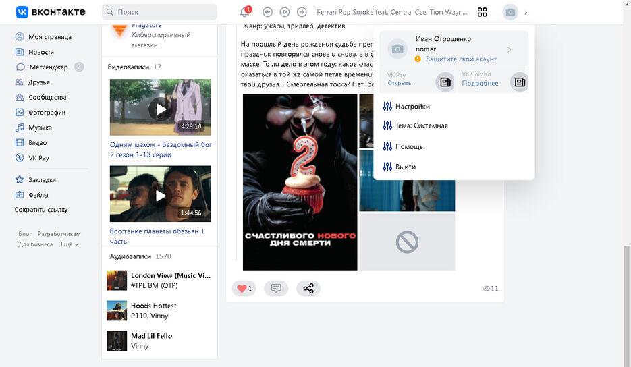Skip to next track in header player
The height and width of the screenshot is (367, 631).
click(302, 12)
